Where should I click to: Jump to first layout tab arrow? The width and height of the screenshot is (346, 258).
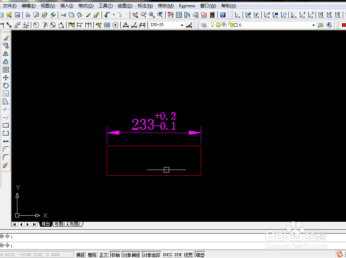click(14, 224)
